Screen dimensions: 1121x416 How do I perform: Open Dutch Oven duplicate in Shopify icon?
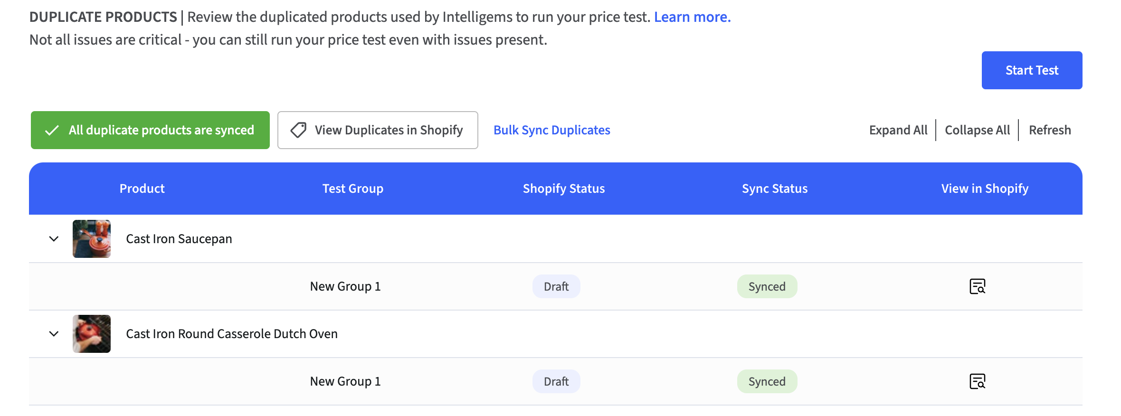(977, 381)
